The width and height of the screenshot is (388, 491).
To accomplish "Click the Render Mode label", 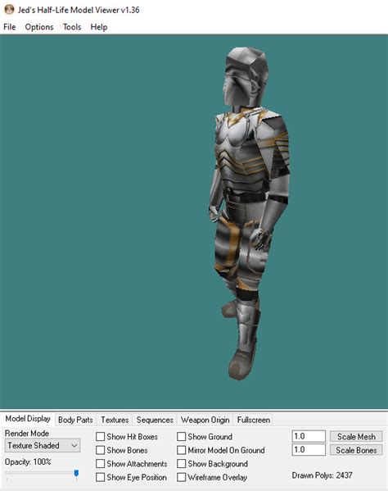I will [x=27, y=434].
